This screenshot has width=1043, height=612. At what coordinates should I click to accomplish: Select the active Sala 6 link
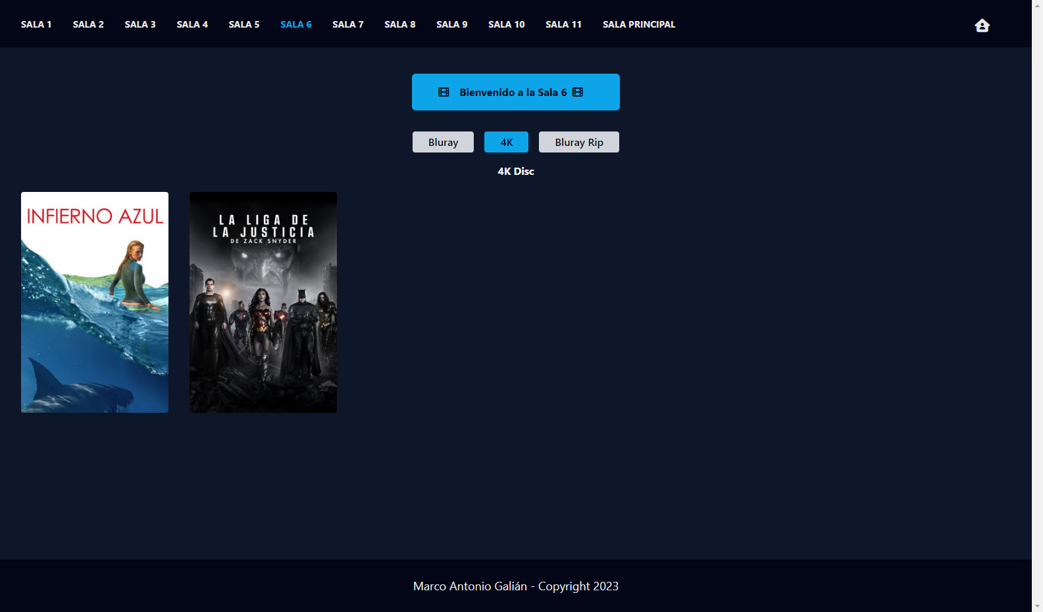pyautogui.click(x=296, y=24)
